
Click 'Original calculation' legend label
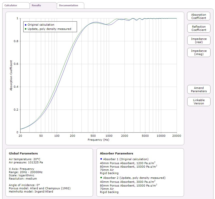coord(41,25)
